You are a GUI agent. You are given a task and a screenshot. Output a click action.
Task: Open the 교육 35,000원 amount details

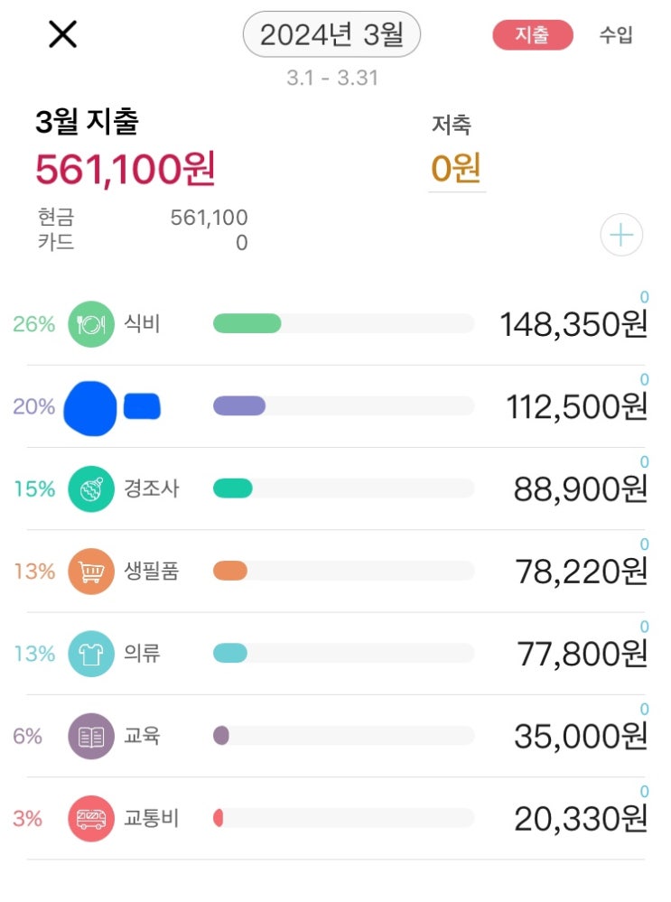point(581,737)
